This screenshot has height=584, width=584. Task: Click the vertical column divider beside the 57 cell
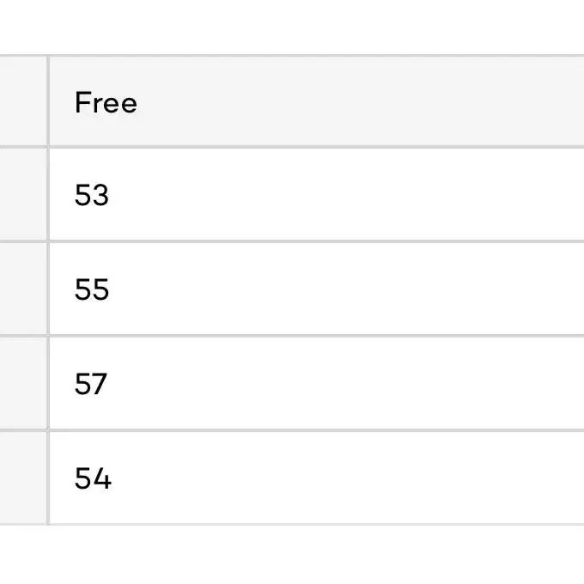pyautogui.click(x=48, y=383)
